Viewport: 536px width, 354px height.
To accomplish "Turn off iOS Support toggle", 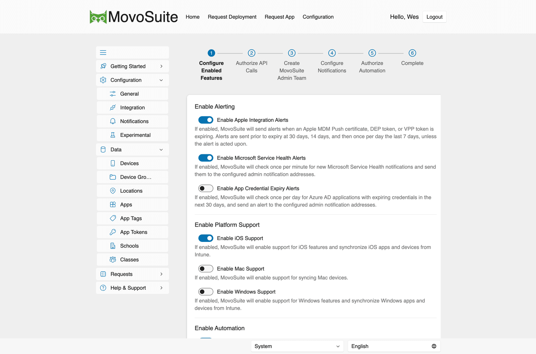I will [206, 238].
